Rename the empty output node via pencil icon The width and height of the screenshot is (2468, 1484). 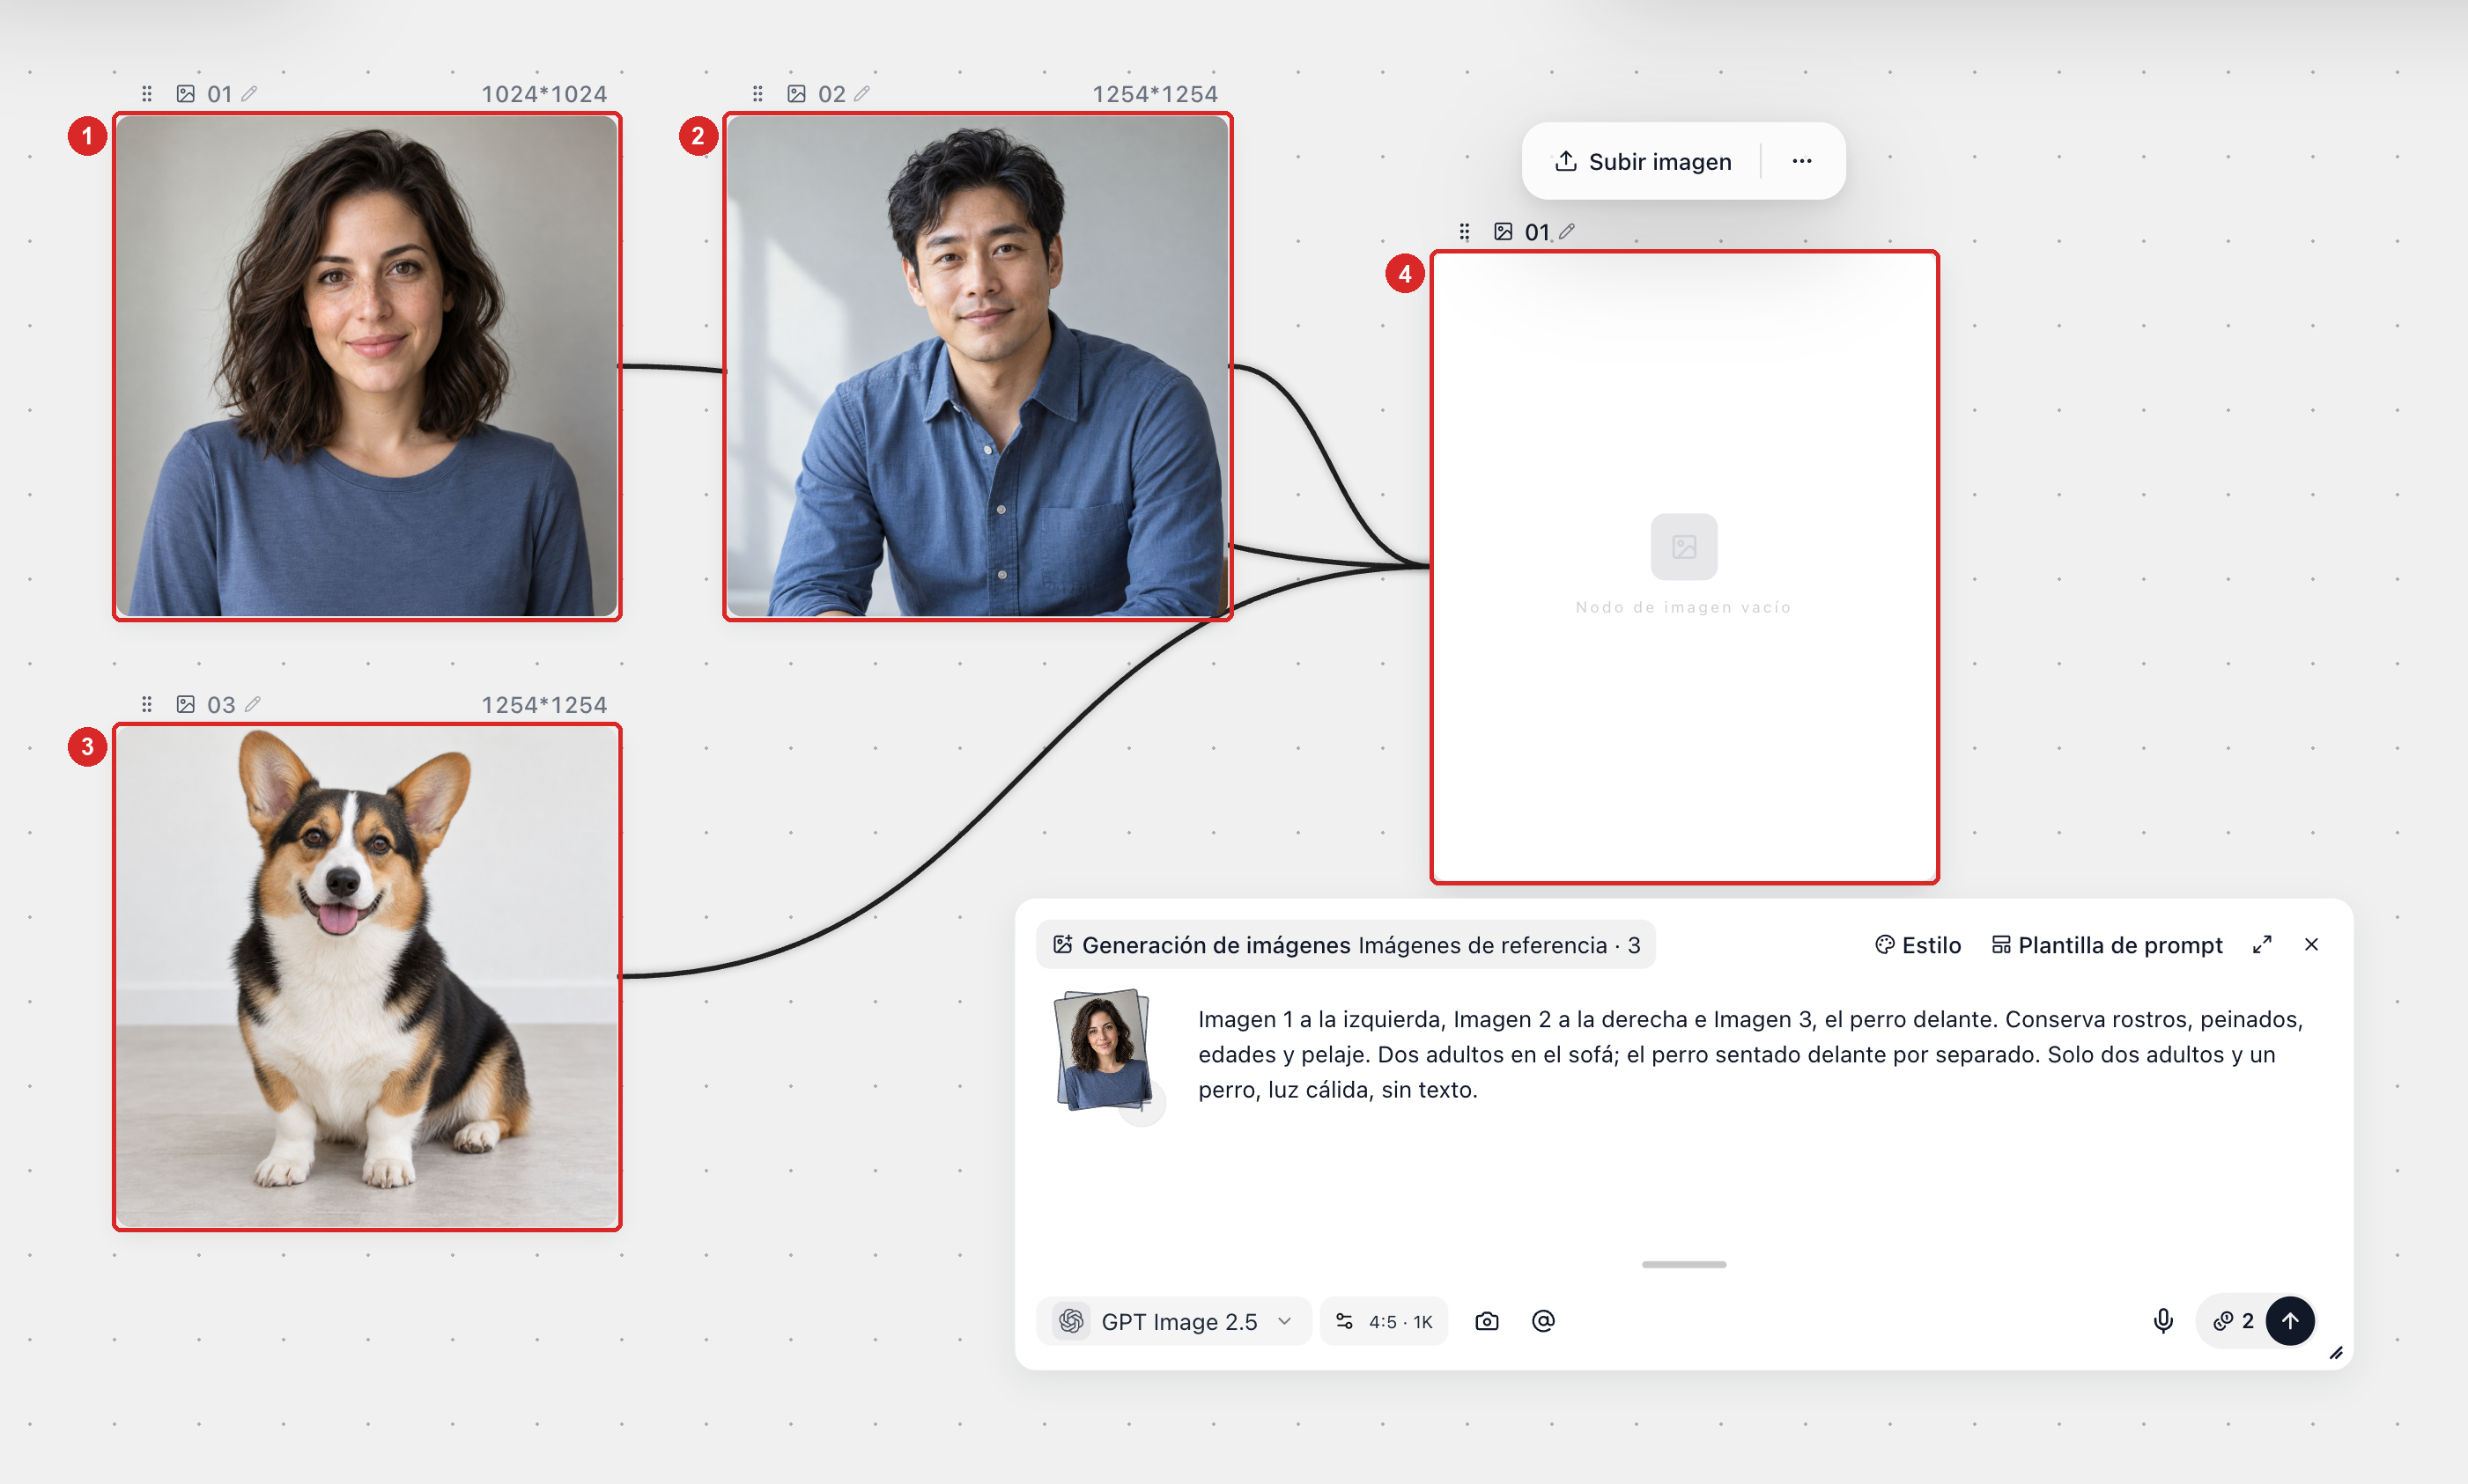(1568, 231)
